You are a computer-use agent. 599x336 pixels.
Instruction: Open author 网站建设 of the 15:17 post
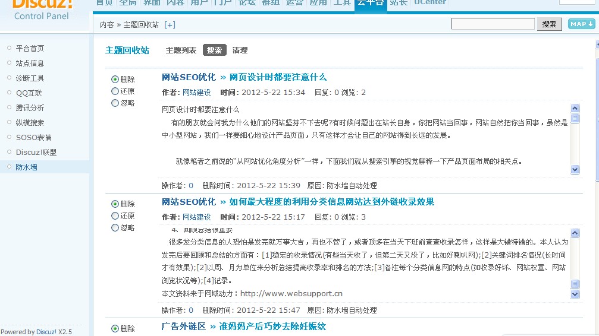(x=197, y=217)
